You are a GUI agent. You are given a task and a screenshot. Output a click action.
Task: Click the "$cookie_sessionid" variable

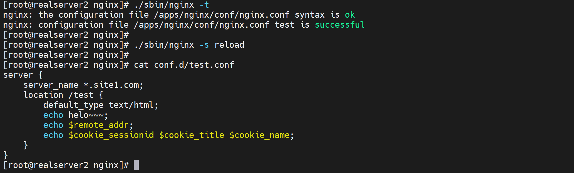[111, 135]
